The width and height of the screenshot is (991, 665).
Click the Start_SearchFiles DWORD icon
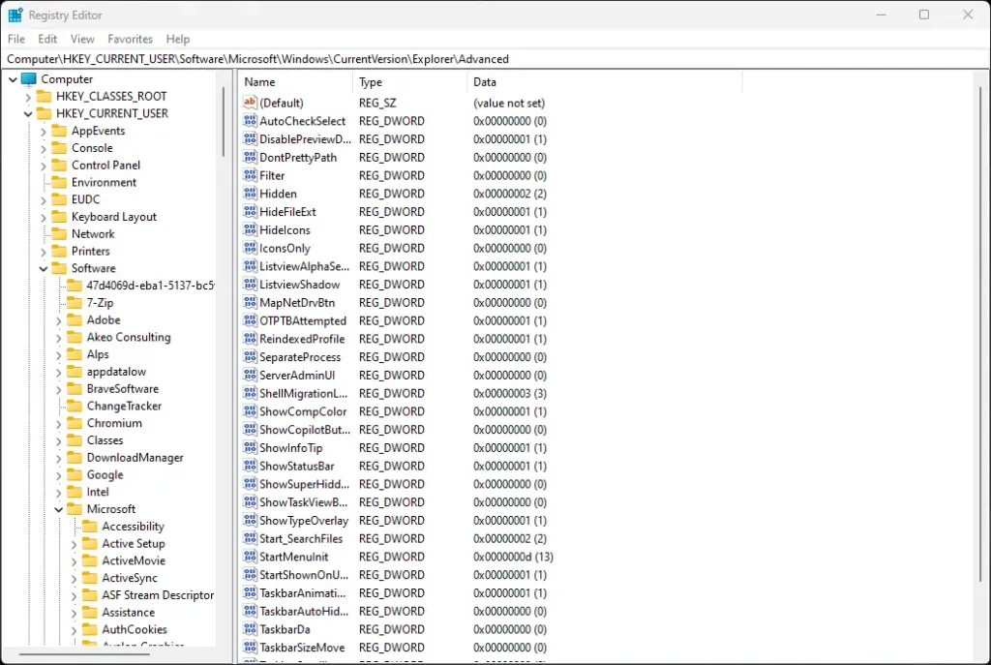[251, 538]
